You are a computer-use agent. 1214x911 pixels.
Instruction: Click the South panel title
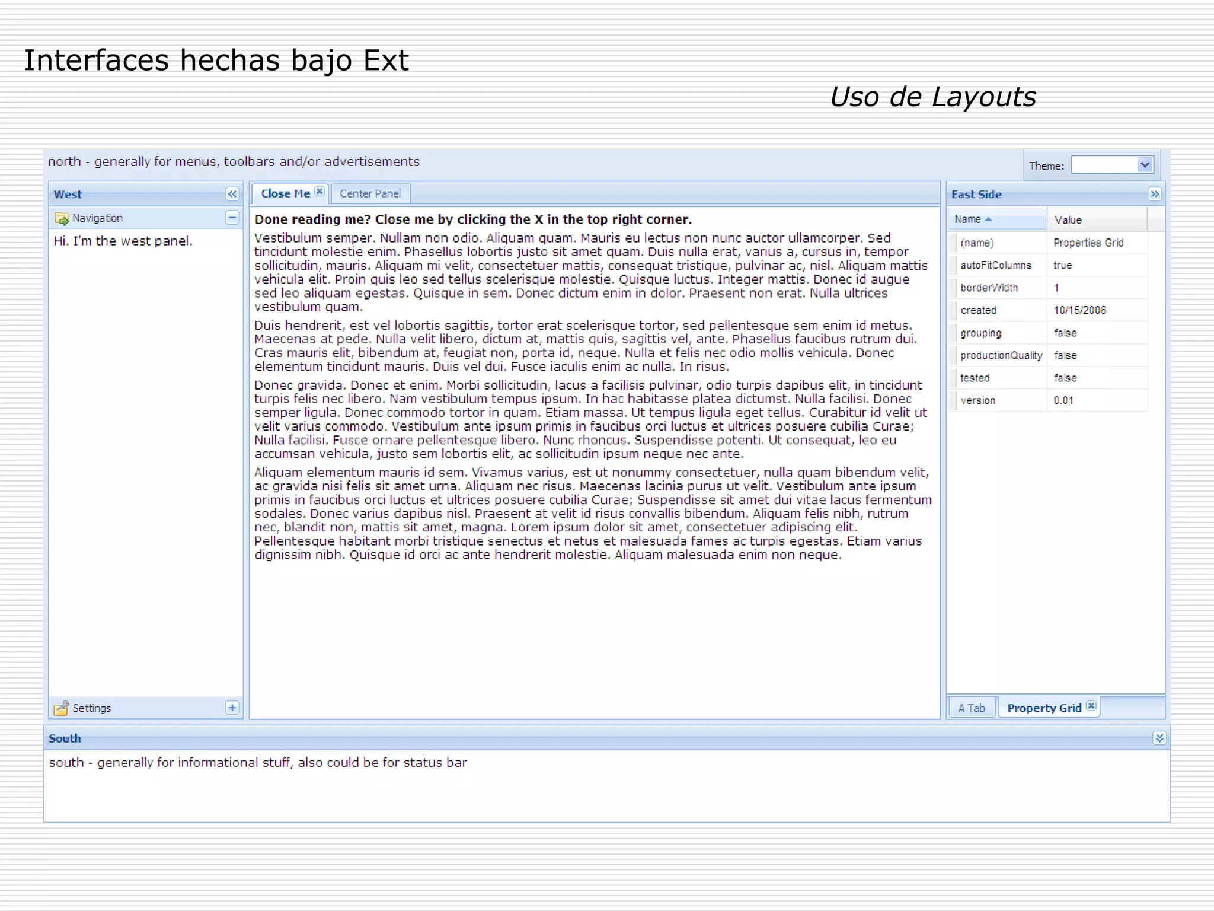[65, 738]
